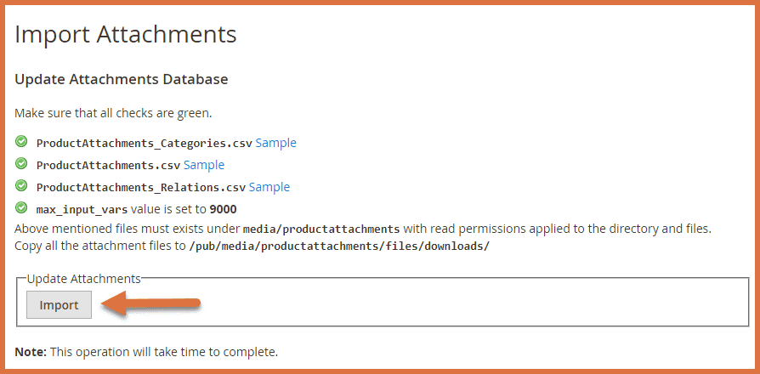Click the Note about operation time
Image resolution: width=760 pixels, height=374 pixels.
(x=146, y=351)
